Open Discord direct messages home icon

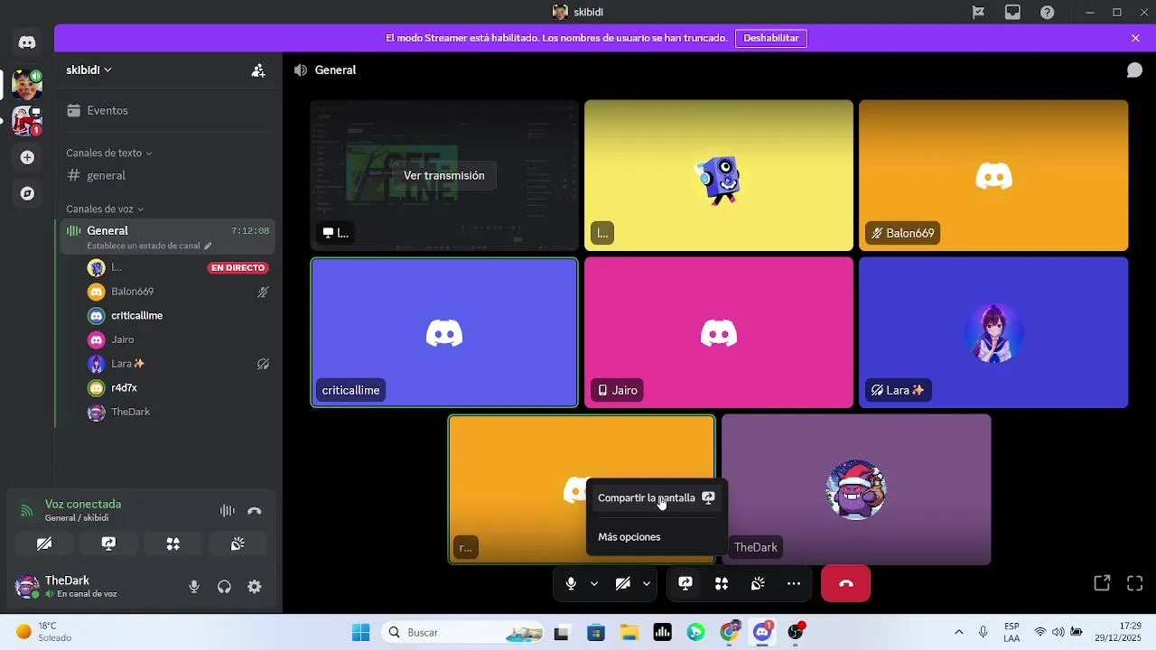click(x=27, y=42)
